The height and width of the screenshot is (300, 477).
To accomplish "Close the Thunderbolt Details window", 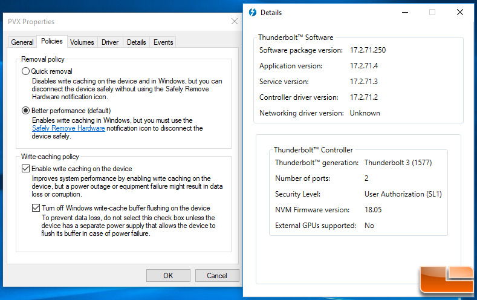I will [x=460, y=12].
